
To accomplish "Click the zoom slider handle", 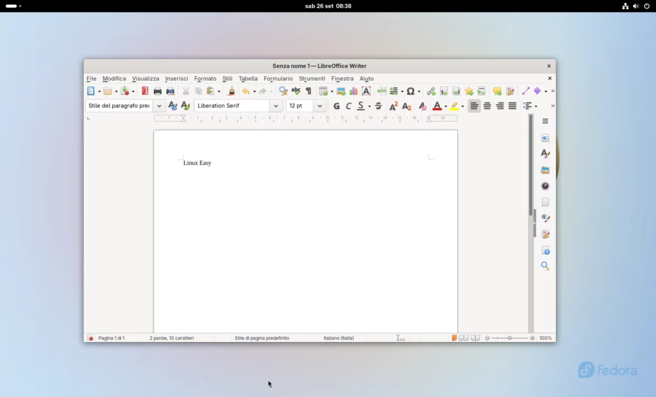I will pos(509,338).
